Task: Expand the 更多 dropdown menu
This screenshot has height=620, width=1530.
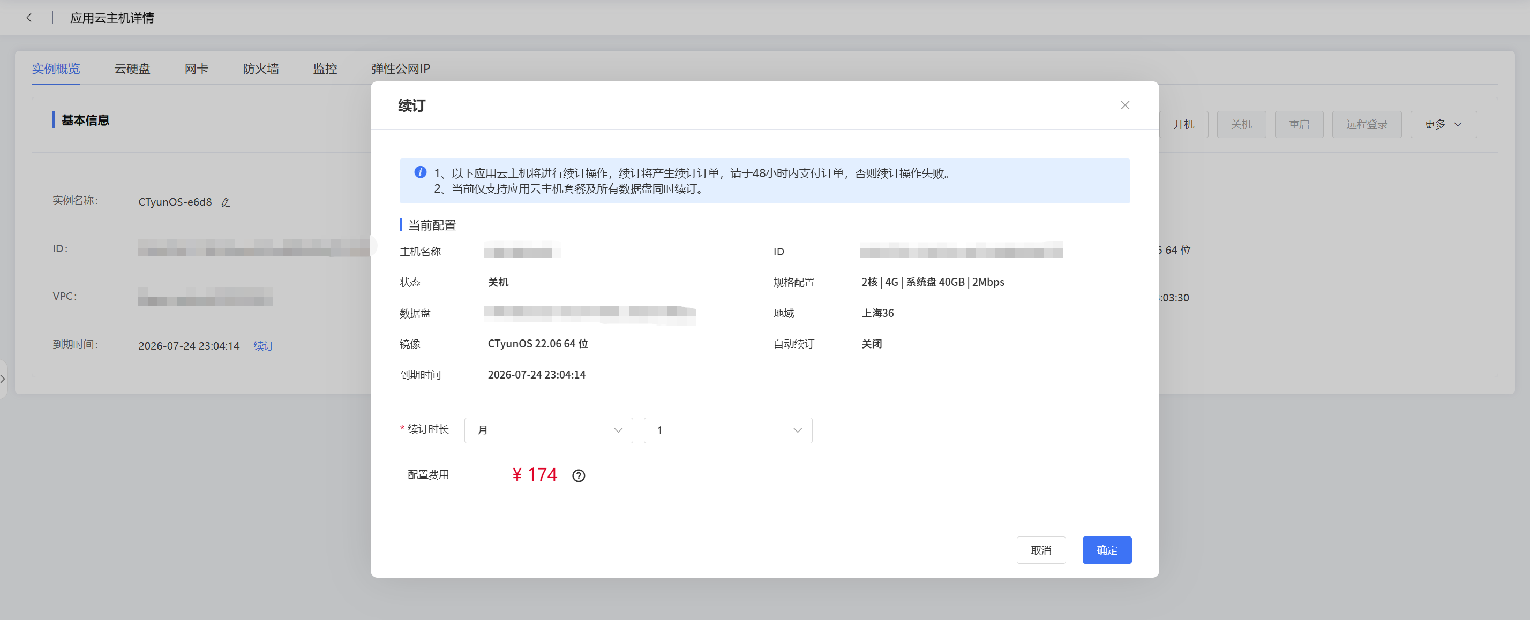Action: (1443, 125)
